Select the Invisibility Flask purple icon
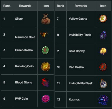Viewport: 112px width, 109px height. click(x=103, y=35)
